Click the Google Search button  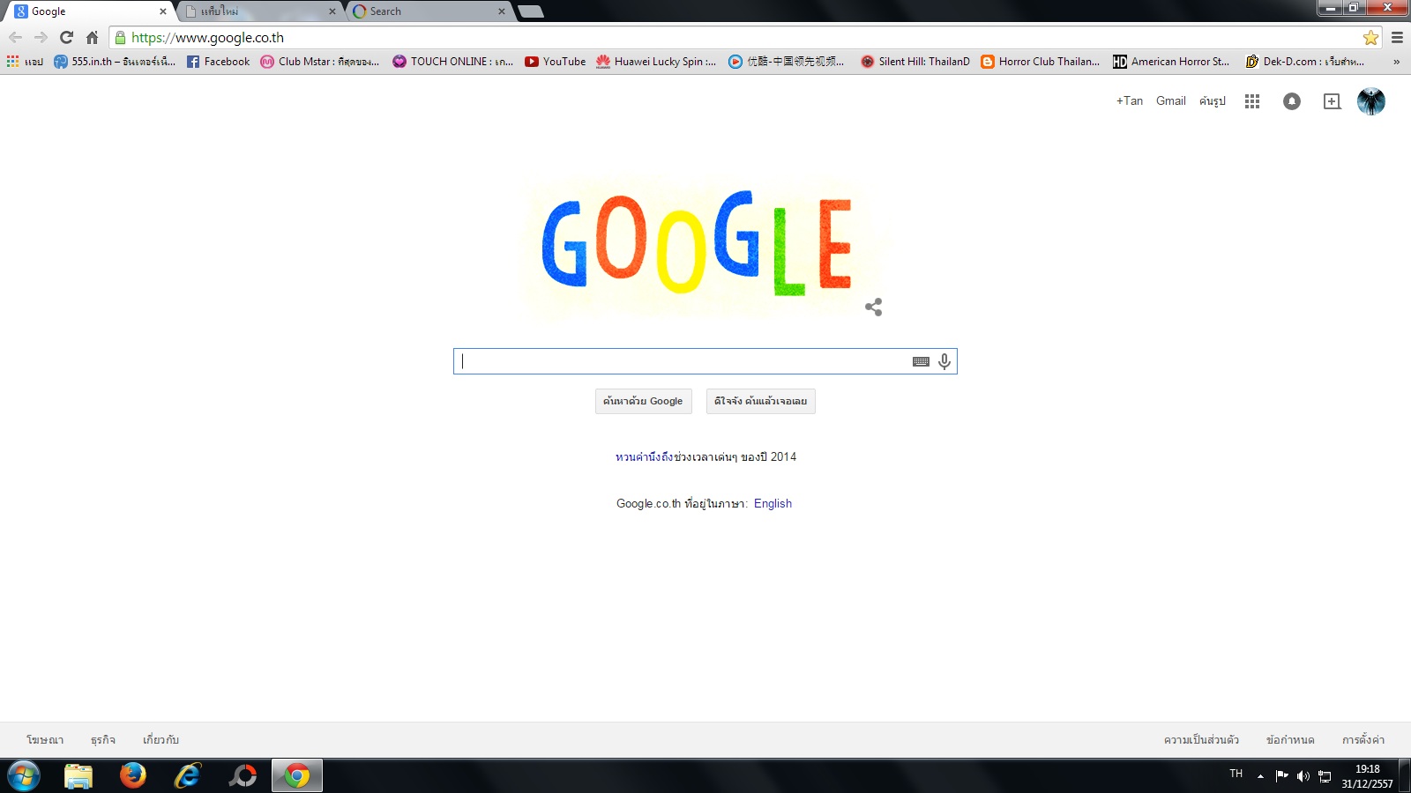644,401
